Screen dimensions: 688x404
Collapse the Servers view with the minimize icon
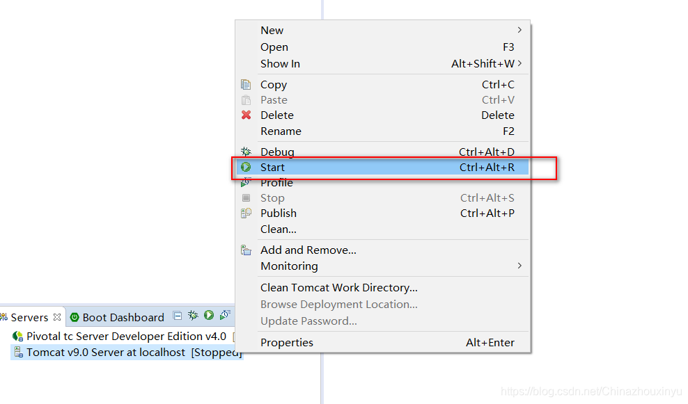(x=178, y=316)
